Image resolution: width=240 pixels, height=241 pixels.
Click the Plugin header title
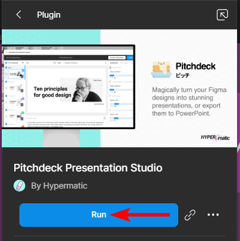pyautogui.click(x=49, y=15)
